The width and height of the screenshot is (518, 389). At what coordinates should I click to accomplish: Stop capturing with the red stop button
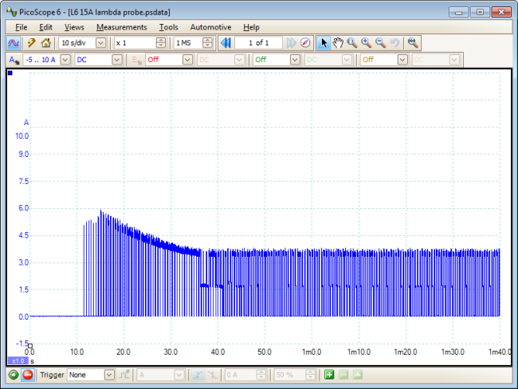(x=28, y=375)
